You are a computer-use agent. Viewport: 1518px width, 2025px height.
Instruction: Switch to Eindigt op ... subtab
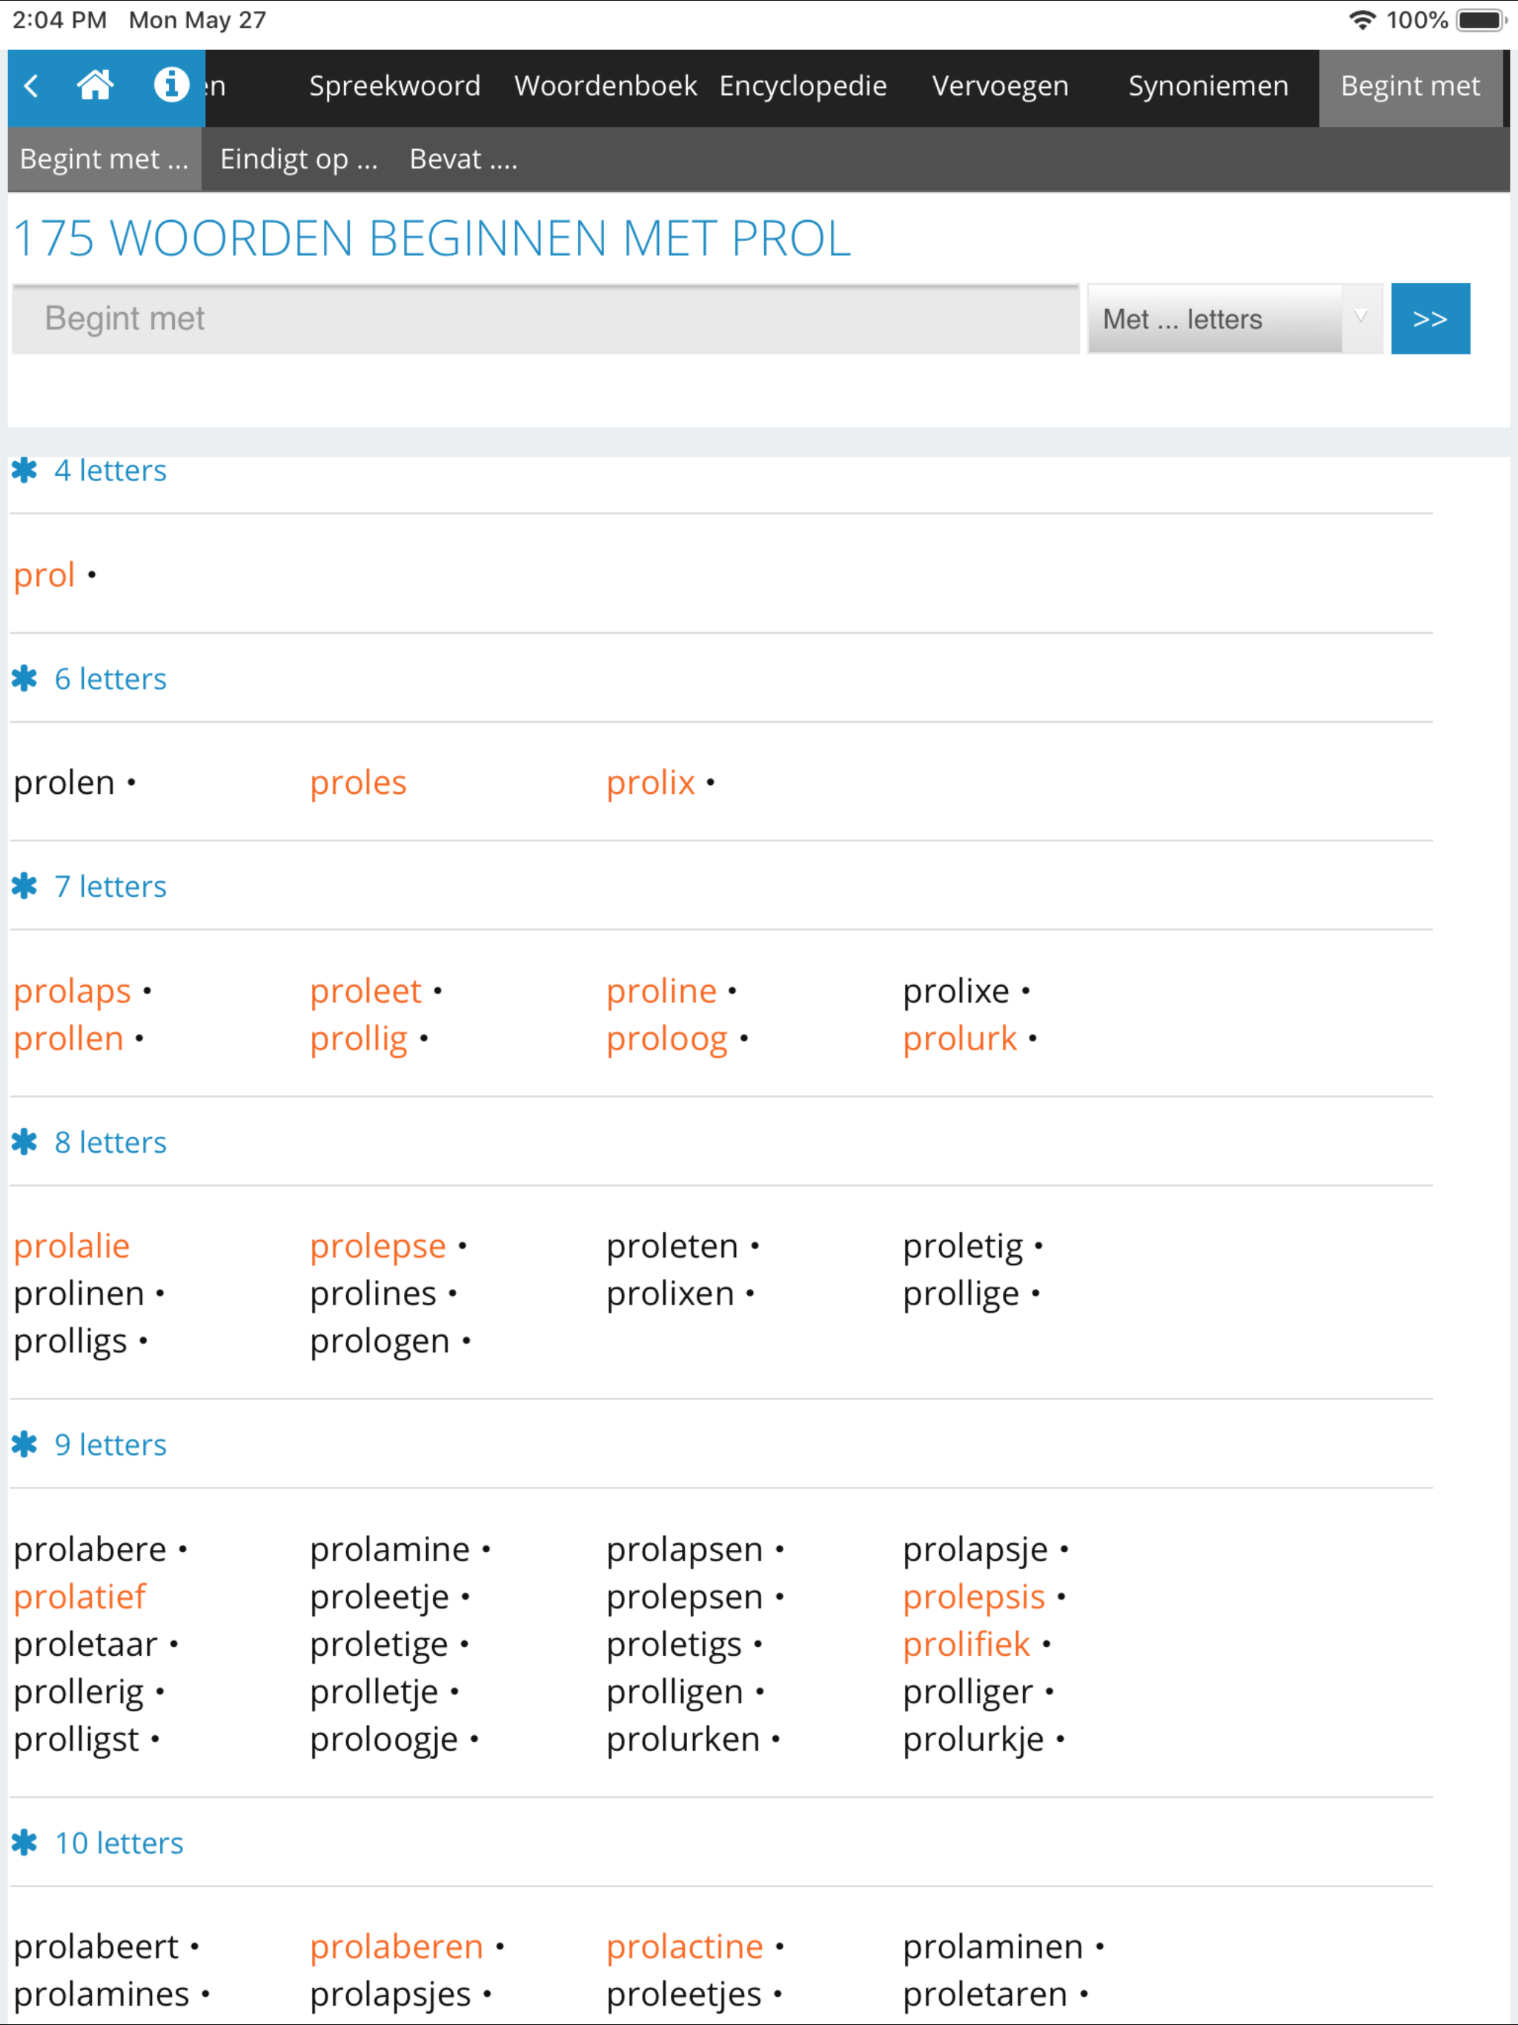click(x=299, y=159)
